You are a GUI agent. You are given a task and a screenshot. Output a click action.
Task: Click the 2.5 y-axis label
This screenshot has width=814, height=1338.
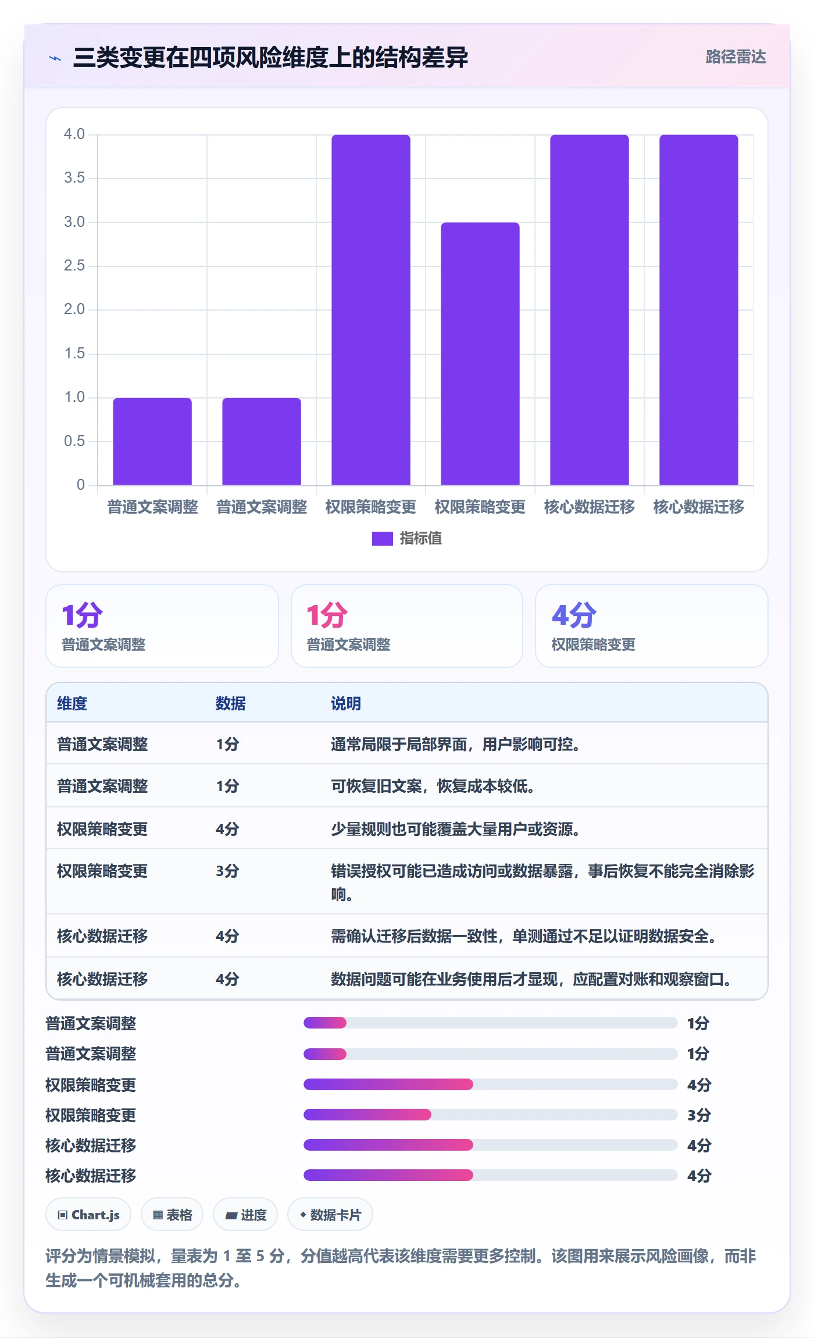click(x=74, y=266)
